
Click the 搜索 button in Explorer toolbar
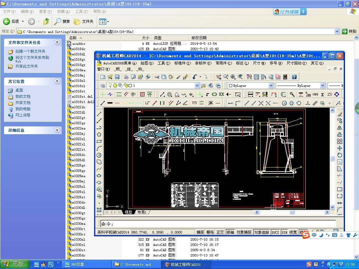click(x=62, y=21)
